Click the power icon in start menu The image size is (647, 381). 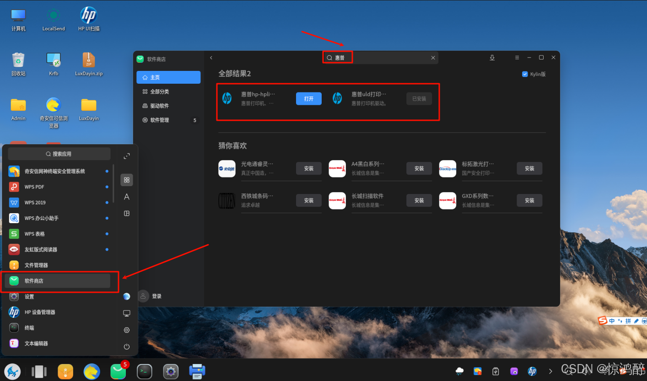coord(127,347)
